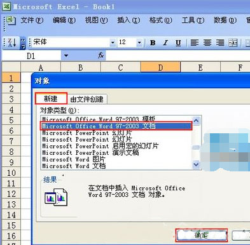250x245 pixels.
Task: Open the 工具 menu
Action: pos(193,20)
